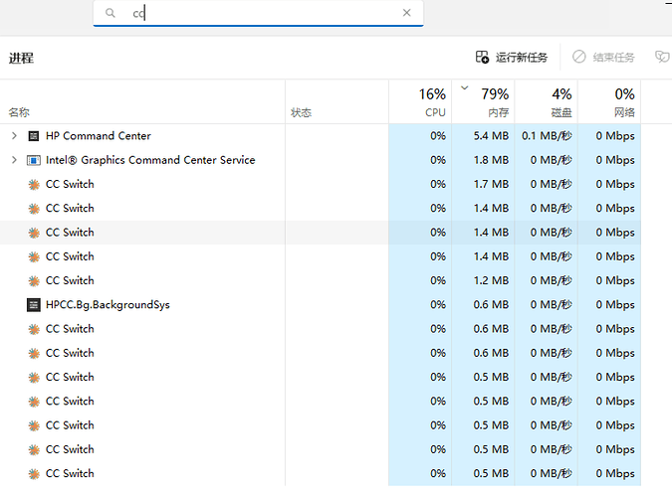Expand the HP Command Center process group

14,136
